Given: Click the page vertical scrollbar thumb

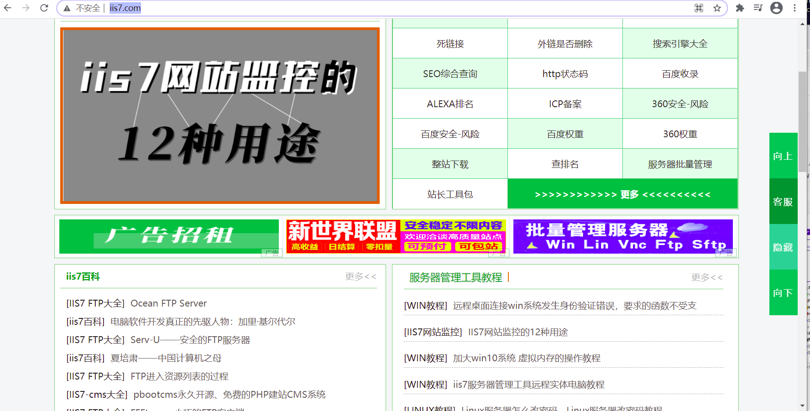Looking at the screenshot, I should pyautogui.click(x=802, y=122).
